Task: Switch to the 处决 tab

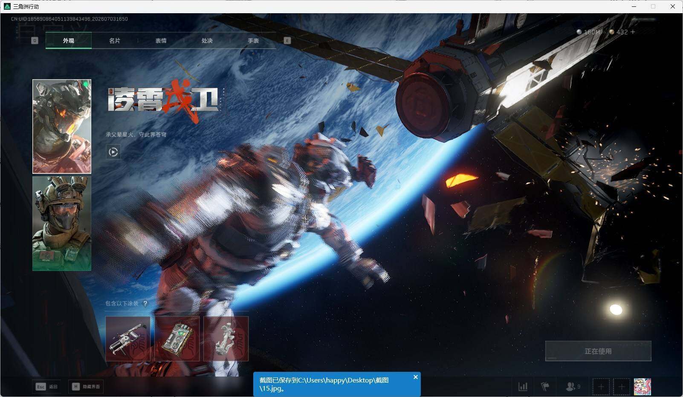Action: (x=207, y=40)
